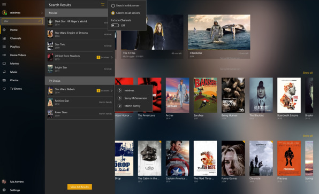319x194 pixels.
Task: Click the yellow locations badge on Star Wars: Rebels
Action: point(98,91)
